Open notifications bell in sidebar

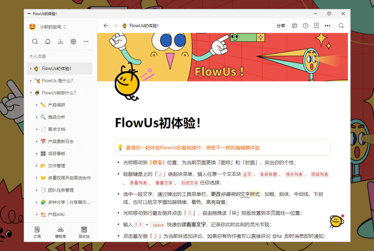pos(48,42)
